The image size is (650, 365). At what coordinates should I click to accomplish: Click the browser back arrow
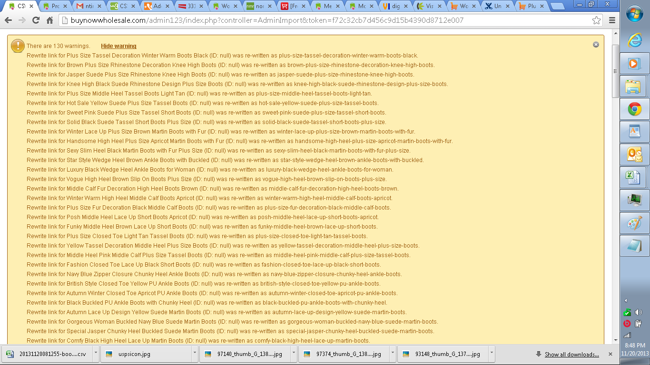click(9, 20)
